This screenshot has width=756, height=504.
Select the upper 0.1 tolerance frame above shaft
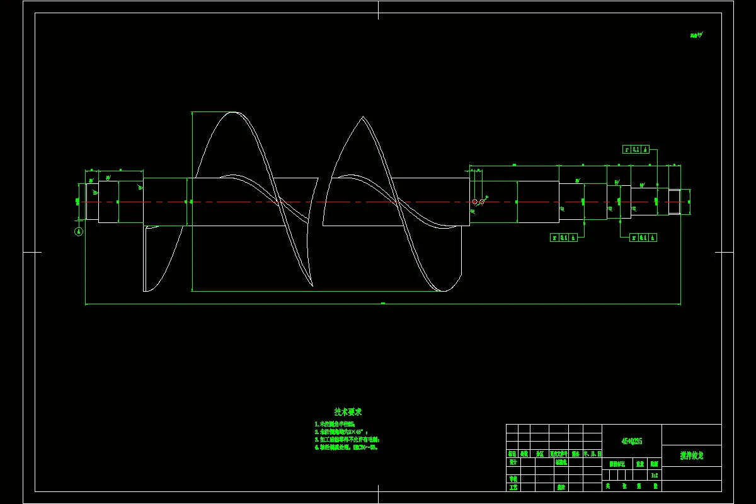click(x=636, y=149)
